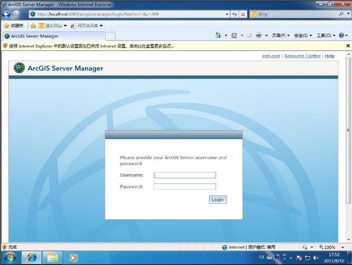Click the URL address bar field

130,14
